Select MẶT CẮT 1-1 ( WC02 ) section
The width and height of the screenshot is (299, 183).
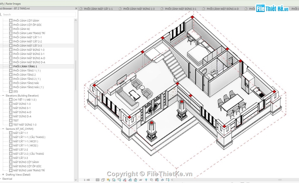[x=26, y=146]
